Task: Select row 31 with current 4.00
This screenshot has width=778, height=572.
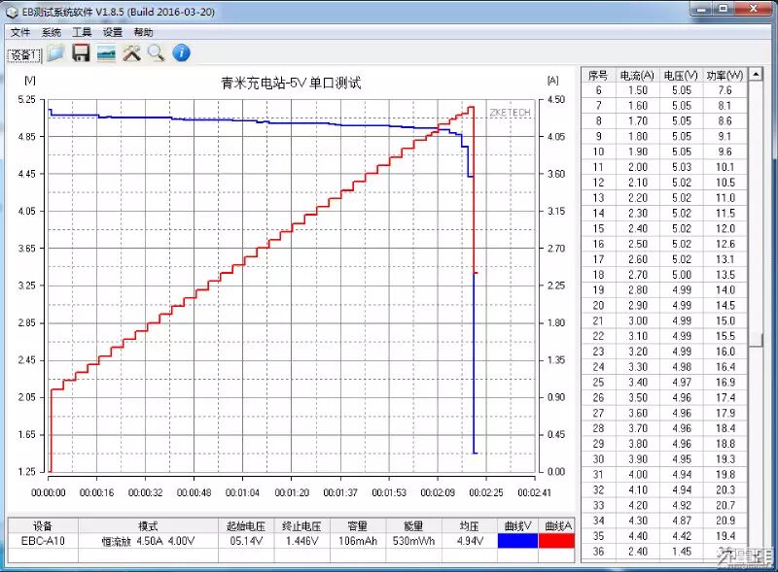Action: pos(664,474)
